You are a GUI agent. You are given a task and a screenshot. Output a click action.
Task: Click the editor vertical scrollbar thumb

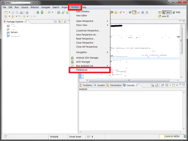(181, 41)
